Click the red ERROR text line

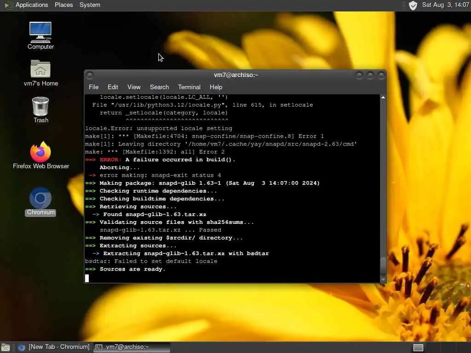point(160,159)
